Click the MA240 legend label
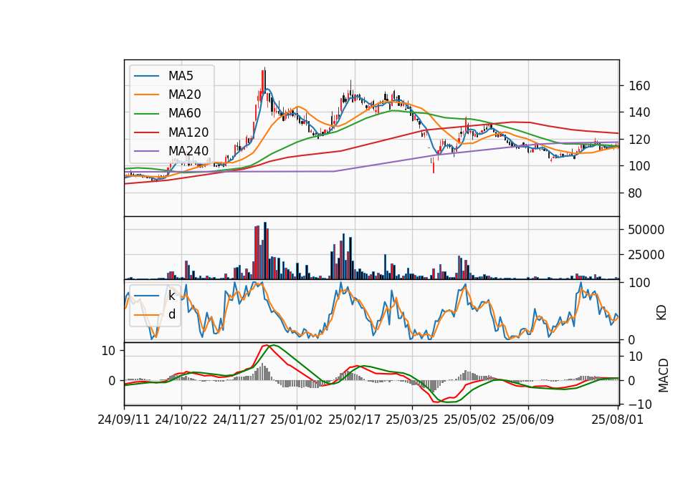The height and width of the screenshot is (494, 688). click(188, 151)
